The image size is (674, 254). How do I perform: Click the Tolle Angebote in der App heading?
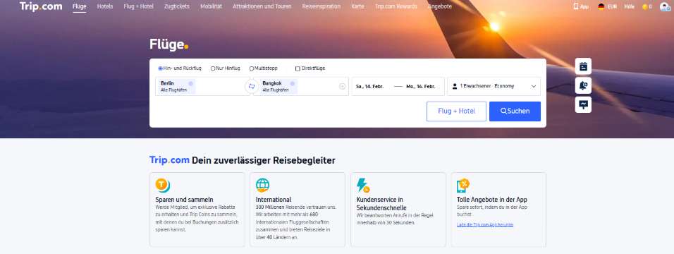(x=491, y=200)
